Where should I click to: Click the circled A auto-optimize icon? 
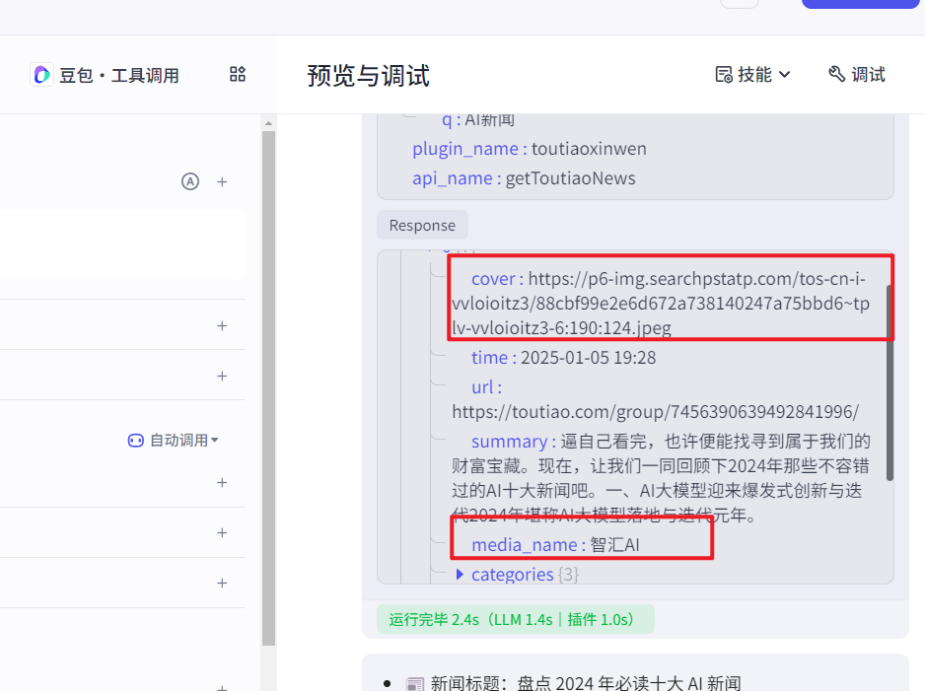point(190,181)
